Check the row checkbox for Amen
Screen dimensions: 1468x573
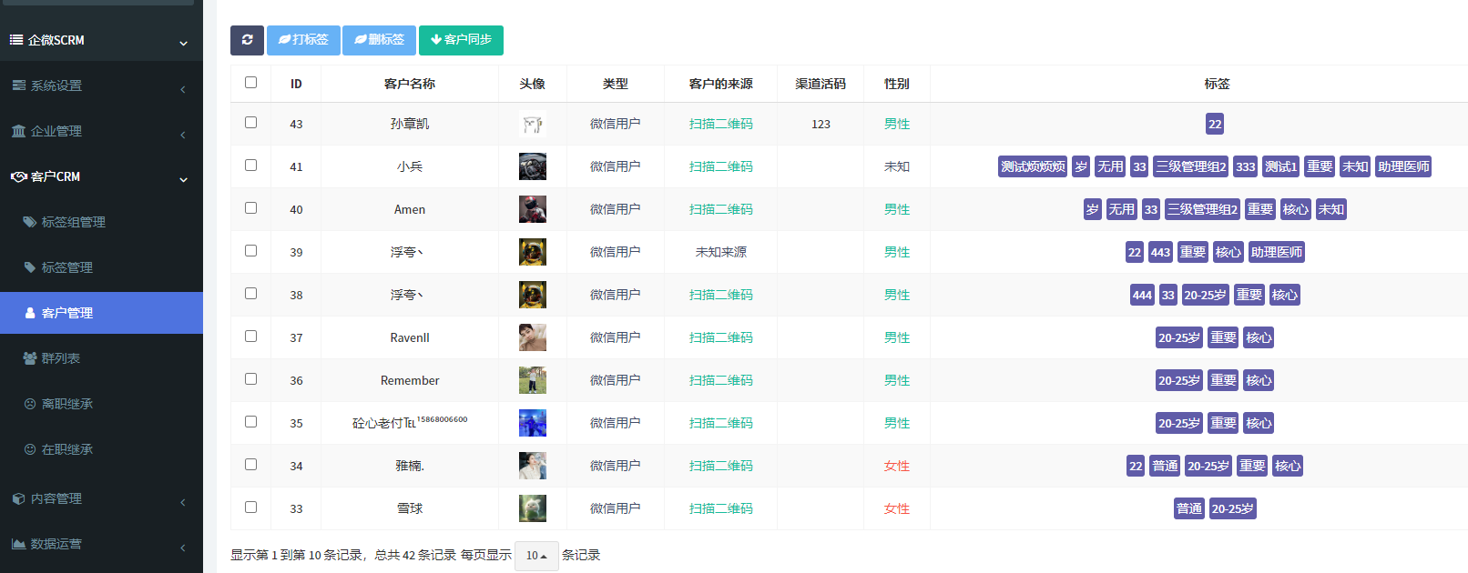coord(250,208)
